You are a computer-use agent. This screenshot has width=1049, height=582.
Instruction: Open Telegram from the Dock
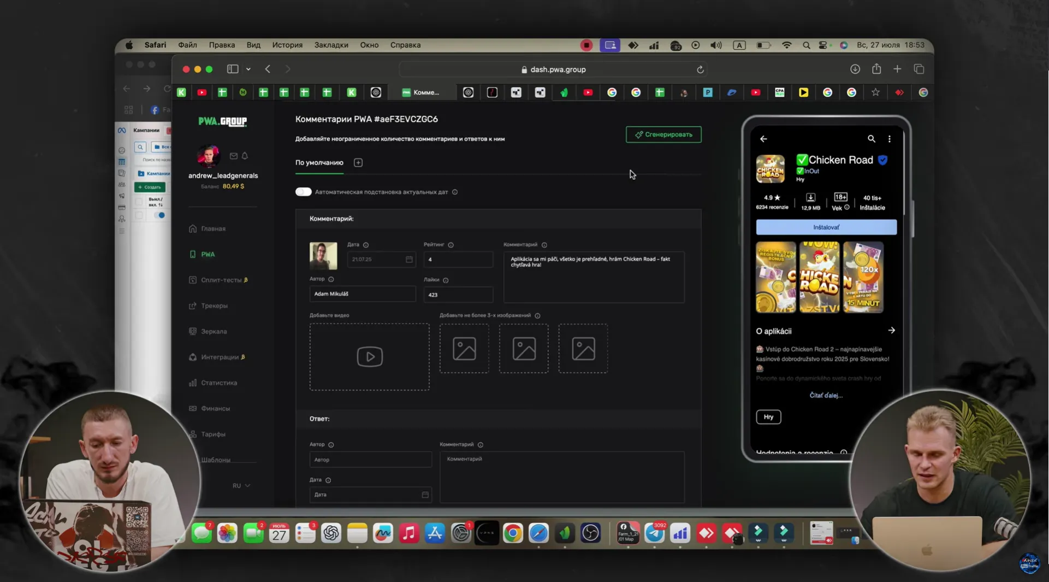coord(654,533)
